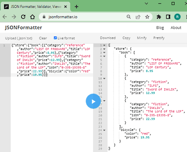Open the About page link
The image size is (187, 152).
[176, 28]
